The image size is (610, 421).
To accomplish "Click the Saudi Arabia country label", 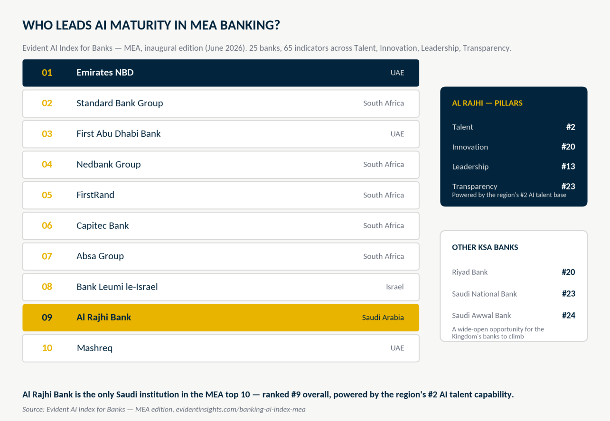I will [x=383, y=318].
